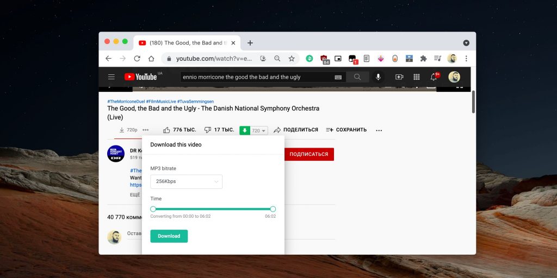Like the video with 776 ТЫС. thumbs up
Viewport: 557px width, 278px height.
point(180,130)
